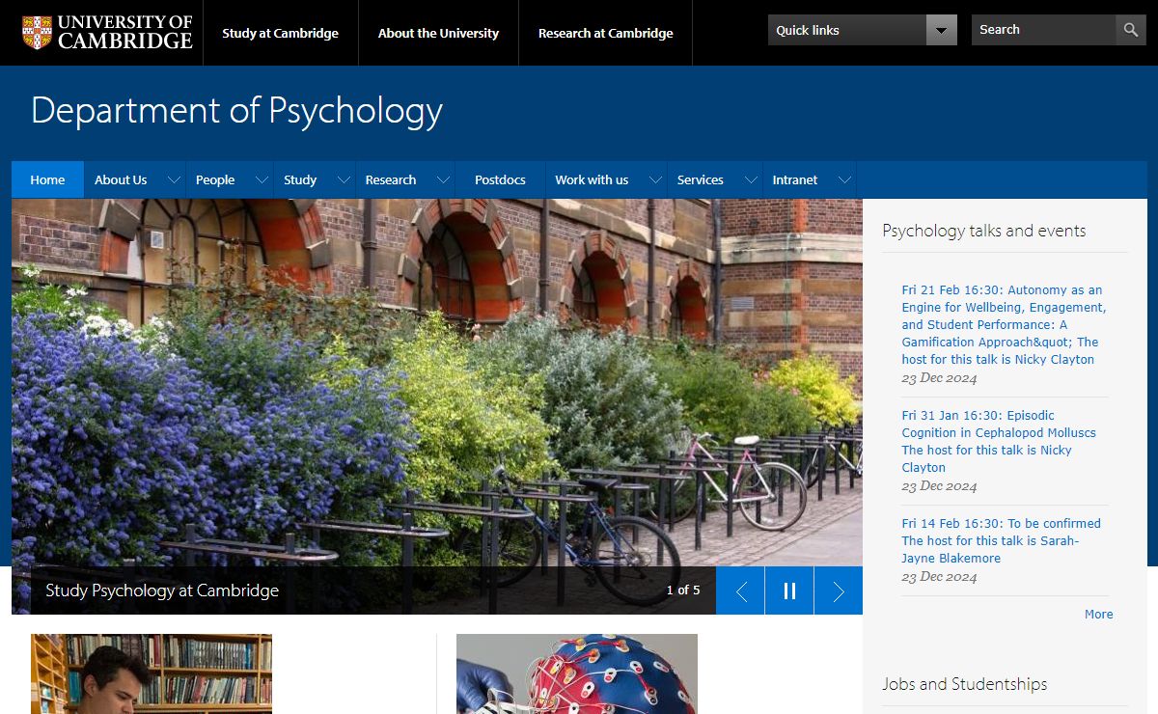Open the Quick links dropdown
This screenshot has width=1158, height=714.
pyautogui.click(x=863, y=30)
